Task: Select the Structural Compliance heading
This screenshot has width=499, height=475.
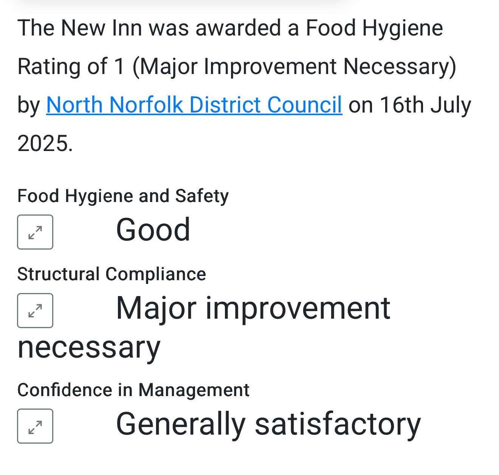Action: point(112,274)
